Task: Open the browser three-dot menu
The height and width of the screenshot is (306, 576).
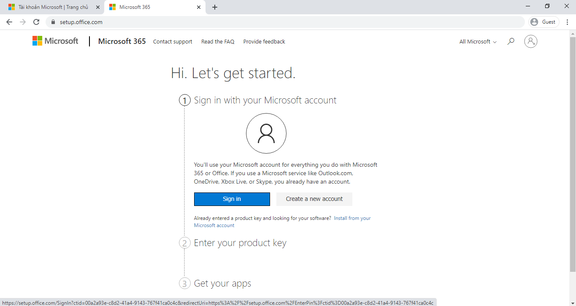Action: point(568,22)
